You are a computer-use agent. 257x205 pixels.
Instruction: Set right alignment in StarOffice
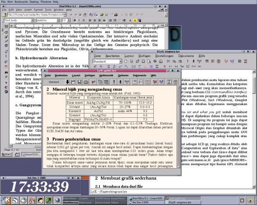tap(99, 20)
